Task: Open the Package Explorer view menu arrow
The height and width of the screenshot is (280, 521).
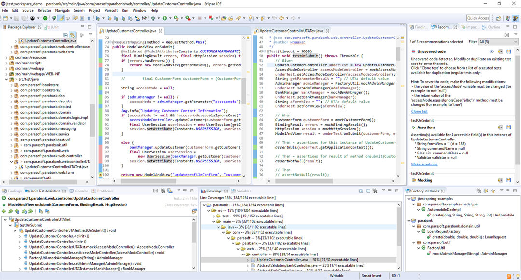Action: (90, 35)
